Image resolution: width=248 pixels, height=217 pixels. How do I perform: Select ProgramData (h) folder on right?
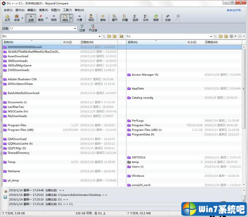[143, 135]
